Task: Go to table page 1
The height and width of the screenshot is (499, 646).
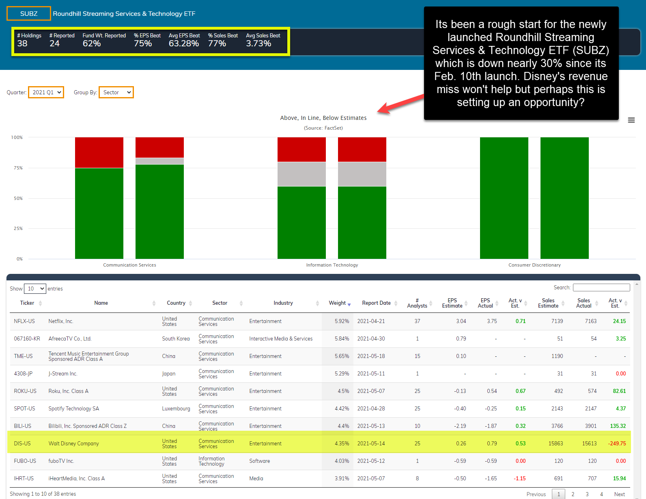Action: (x=558, y=494)
